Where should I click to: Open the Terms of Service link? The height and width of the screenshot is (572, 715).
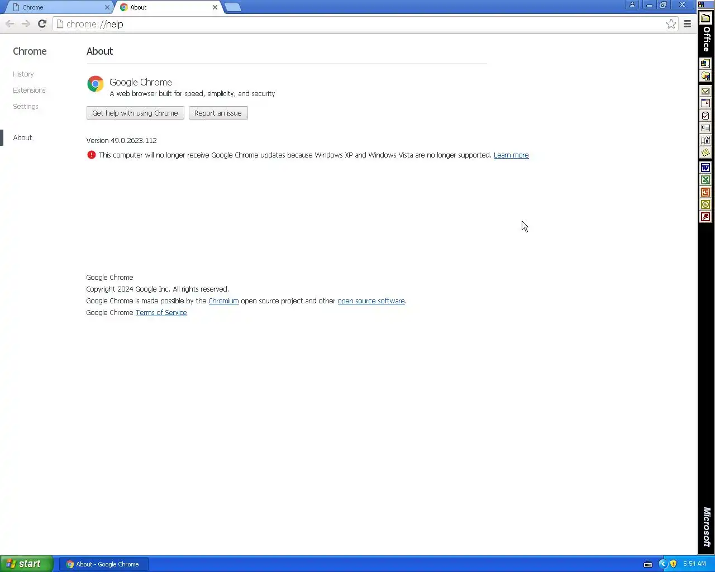click(161, 312)
